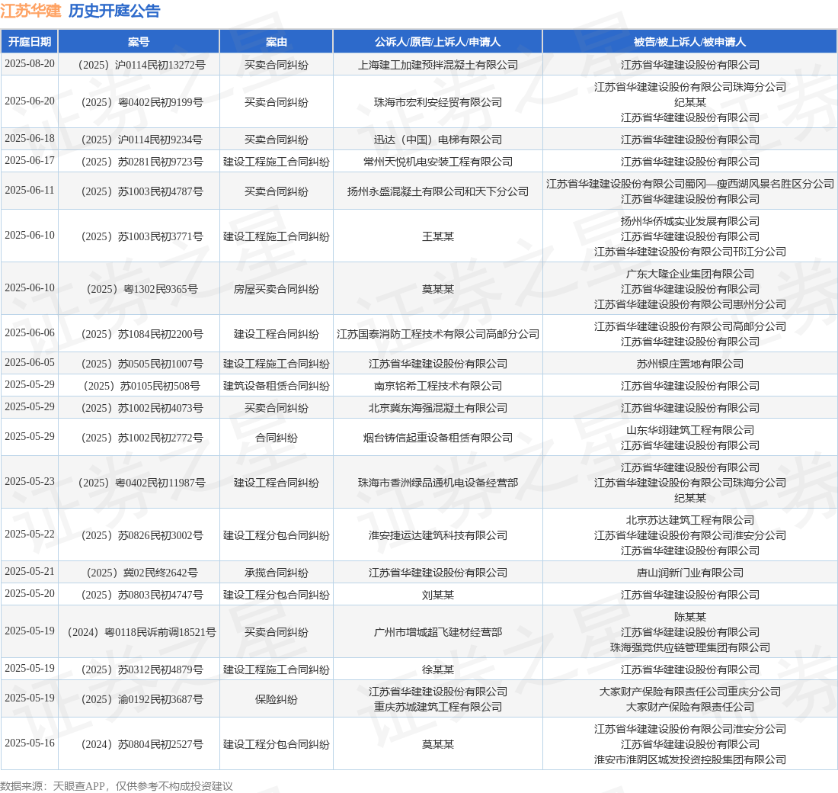Click the 案由 column header
The width and height of the screenshot is (838, 793).
point(277,42)
